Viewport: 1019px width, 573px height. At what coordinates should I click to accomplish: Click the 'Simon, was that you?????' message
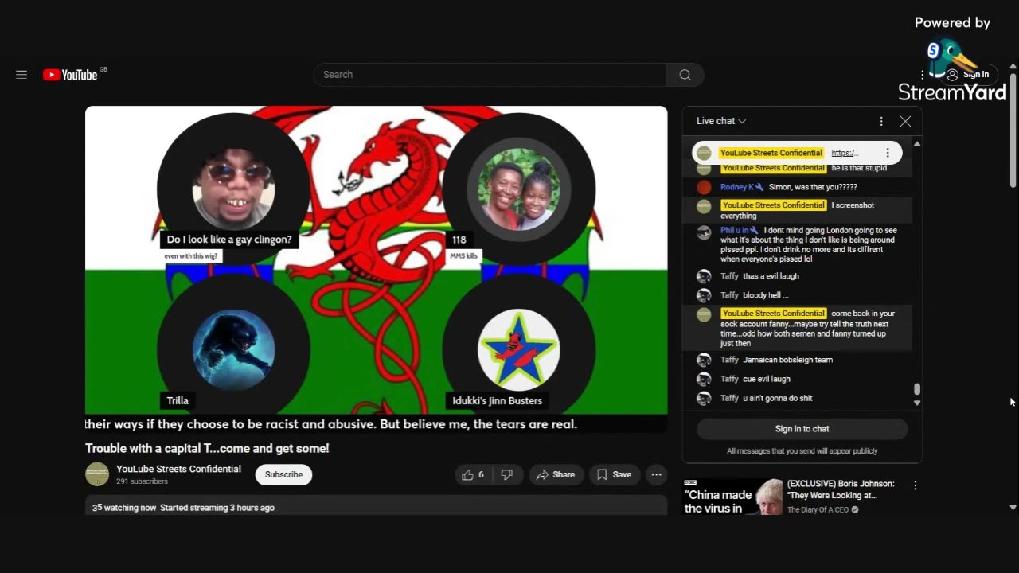coord(813,187)
